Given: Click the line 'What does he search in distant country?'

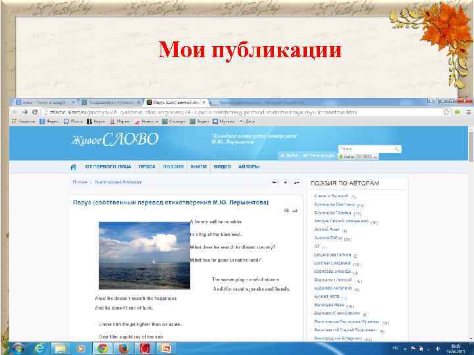Looking at the screenshot, I should [232, 247].
